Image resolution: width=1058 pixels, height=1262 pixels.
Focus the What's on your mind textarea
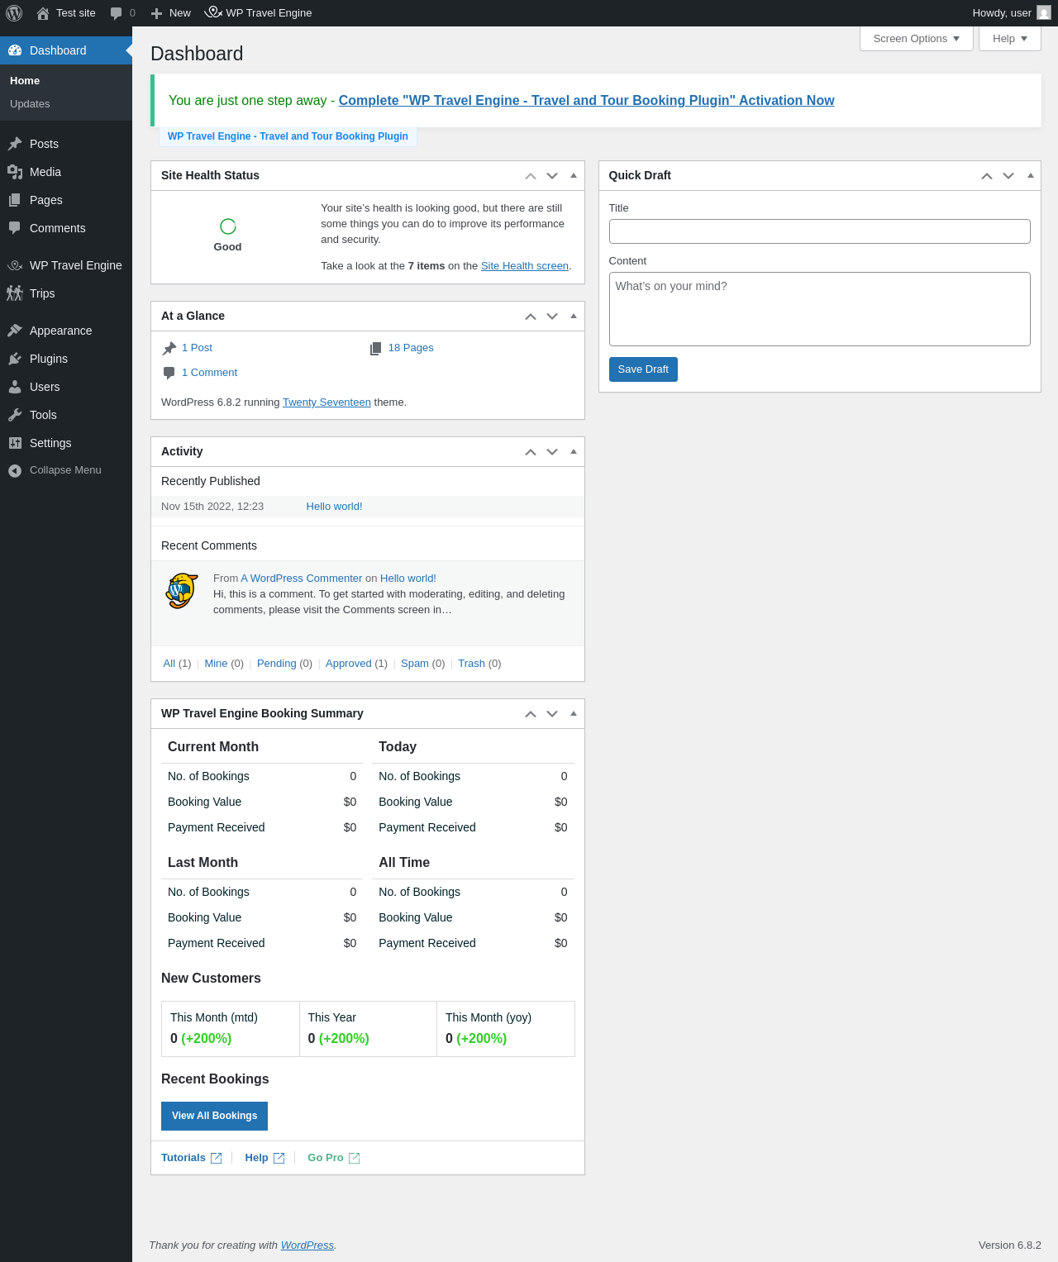click(x=820, y=309)
